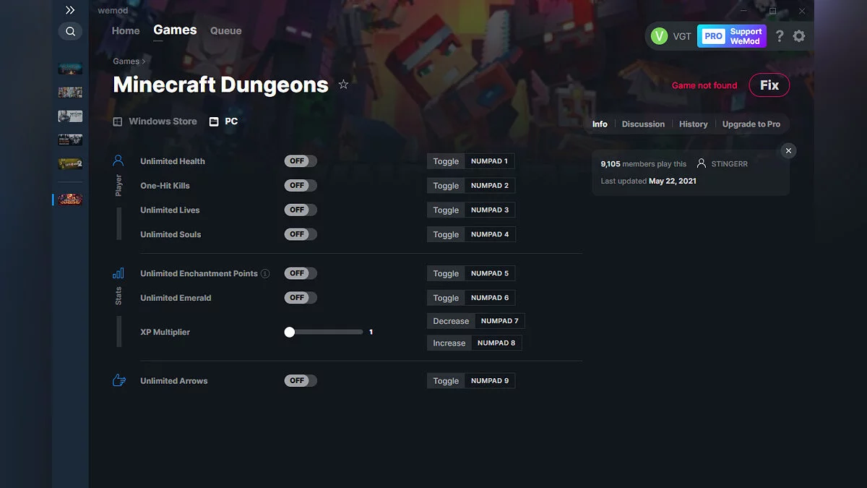The height and width of the screenshot is (488, 867).
Task: Open the Games tab
Action: (175, 30)
